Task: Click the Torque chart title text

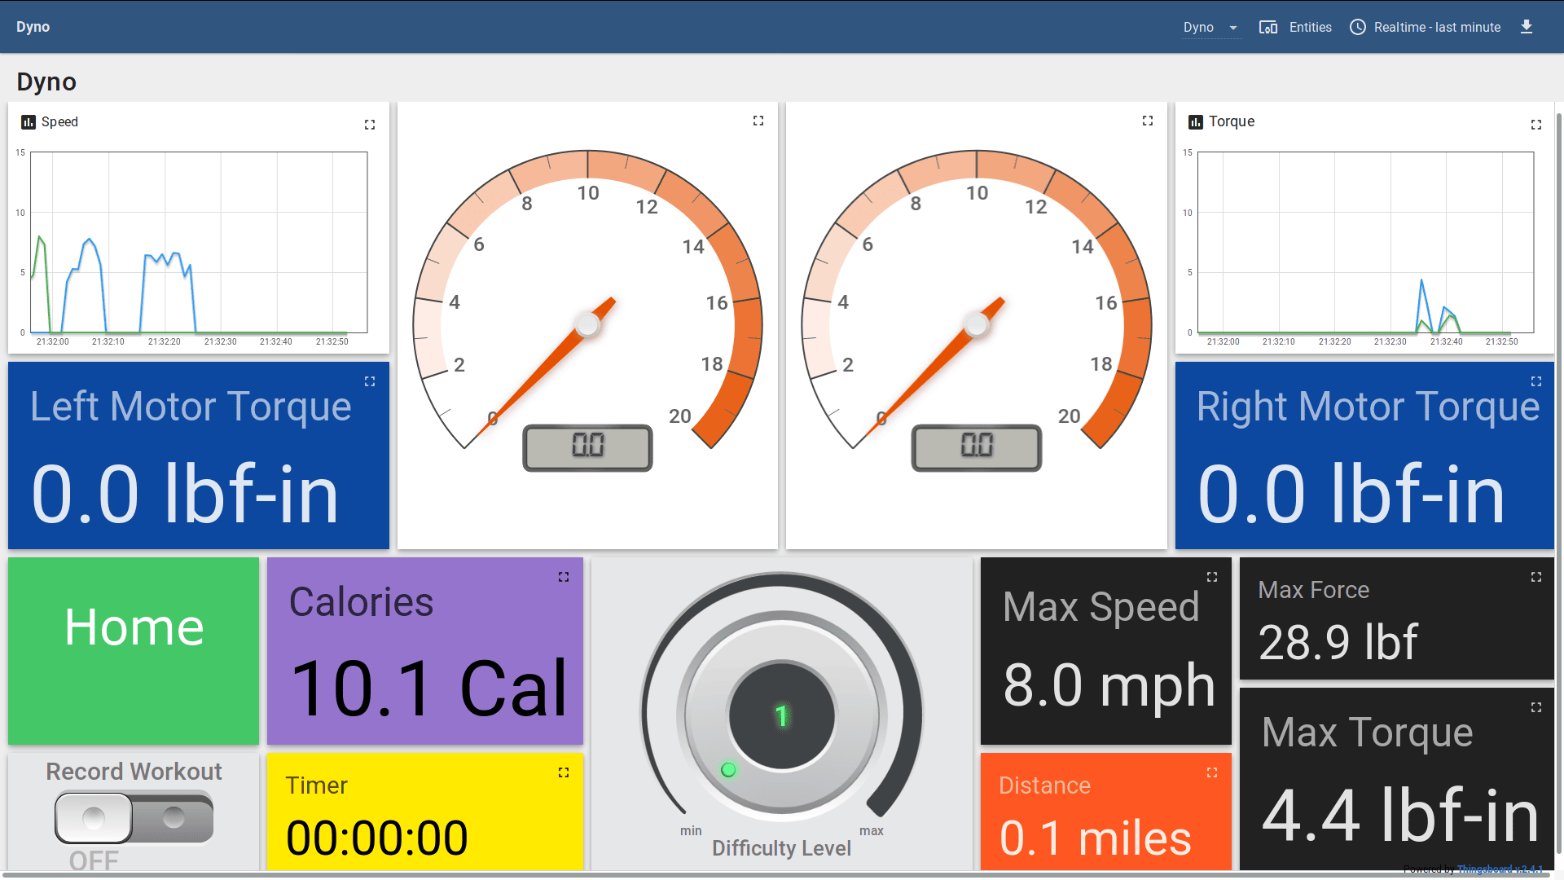Action: click(1232, 121)
